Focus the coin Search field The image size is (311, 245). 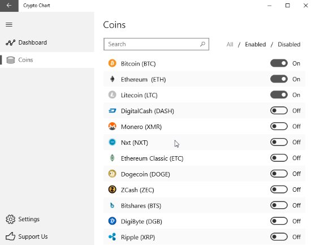(x=156, y=44)
